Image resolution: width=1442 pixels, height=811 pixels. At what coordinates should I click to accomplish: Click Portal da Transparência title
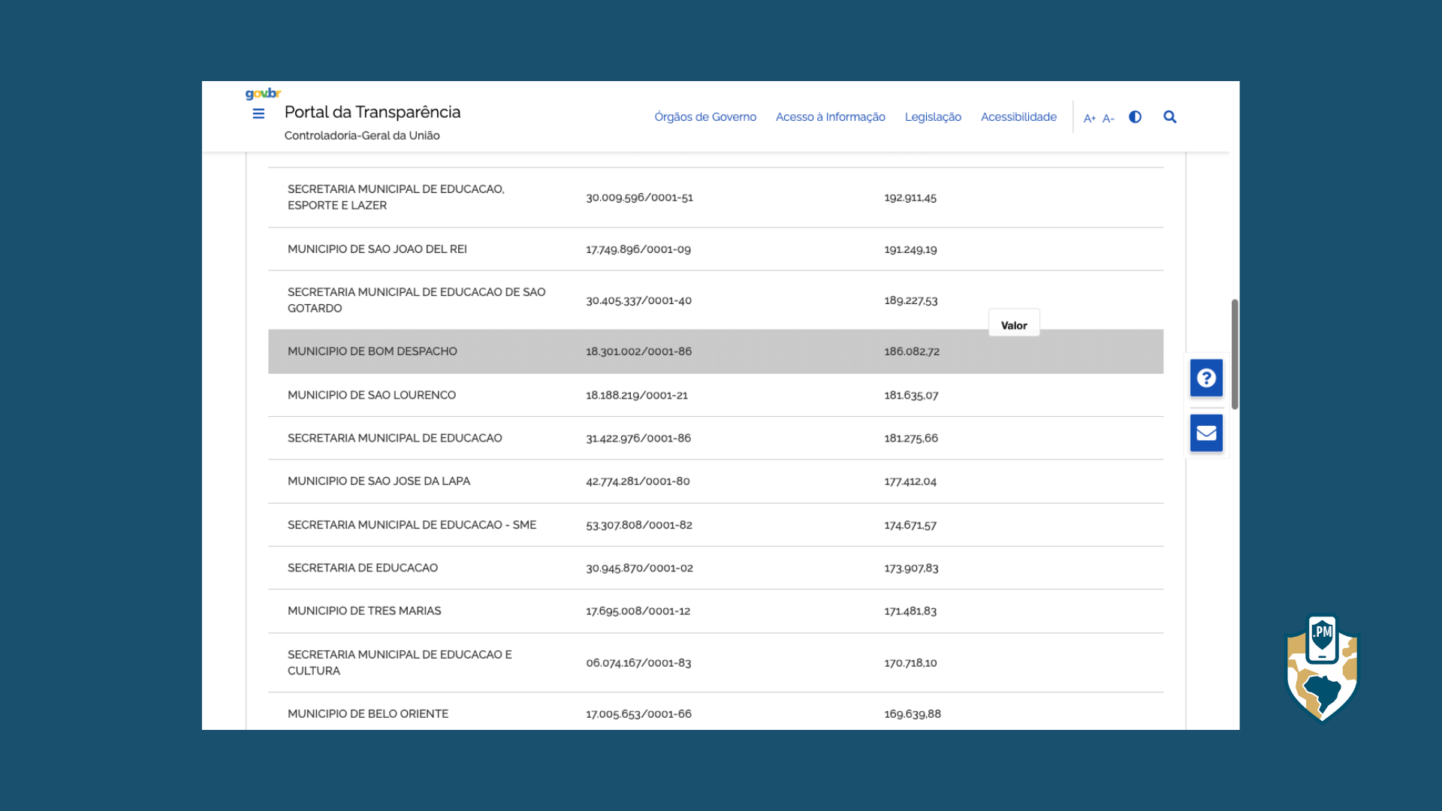pyautogui.click(x=372, y=113)
